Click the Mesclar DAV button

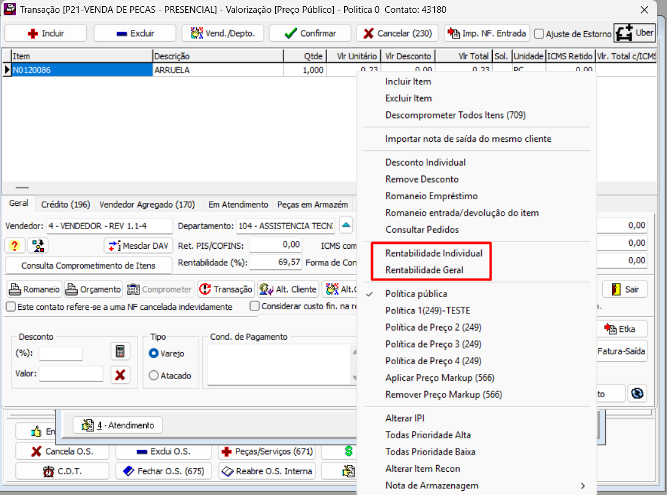[138, 246]
